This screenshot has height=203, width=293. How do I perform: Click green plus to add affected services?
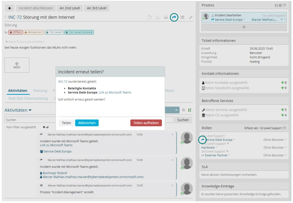[284, 110]
